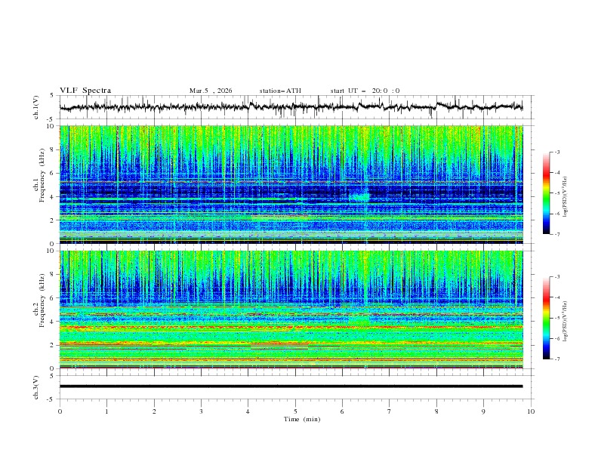Click the "Time (min)" axis label
The image size is (598, 462).
coord(302,419)
